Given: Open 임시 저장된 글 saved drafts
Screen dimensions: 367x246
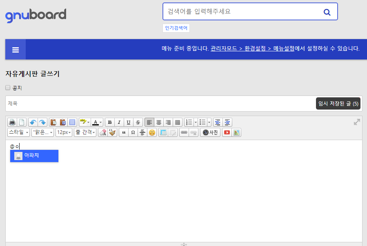Looking at the screenshot, I should pos(338,103).
